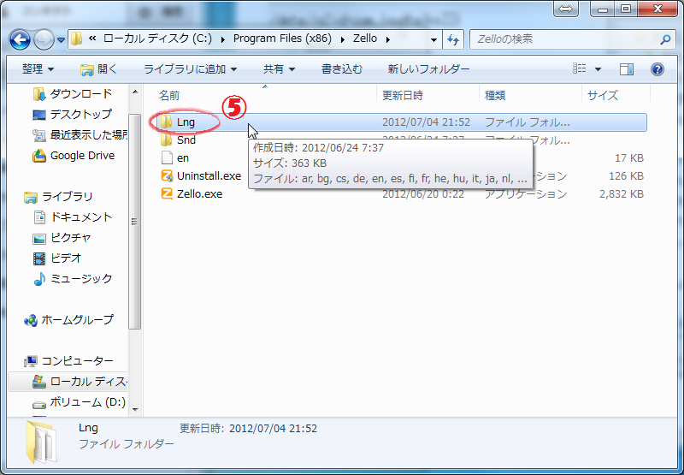Open Google Drive in the navigation pane
This screenshot has height=475, width=684.
[x=74, y=156]
